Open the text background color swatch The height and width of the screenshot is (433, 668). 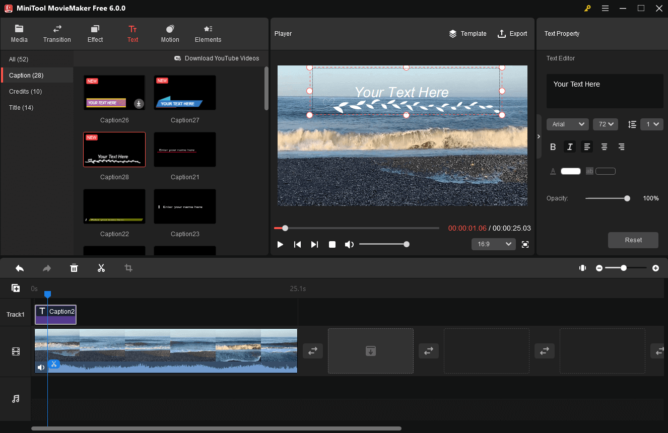point(606,171)
